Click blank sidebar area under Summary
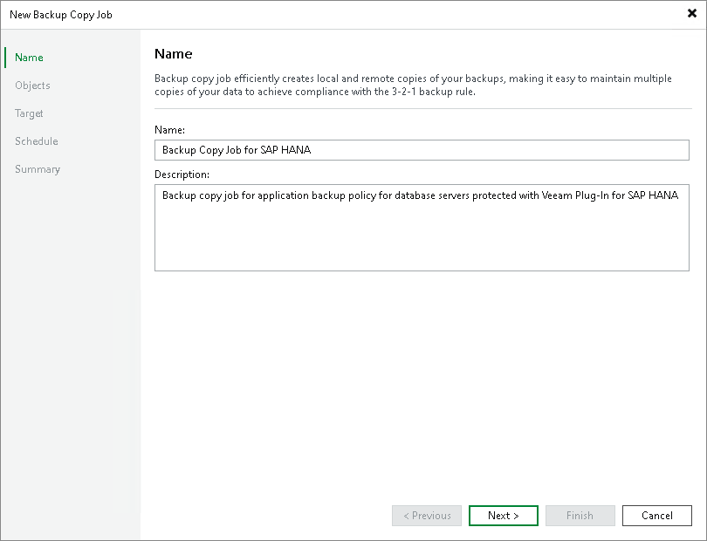 [70, 349]
